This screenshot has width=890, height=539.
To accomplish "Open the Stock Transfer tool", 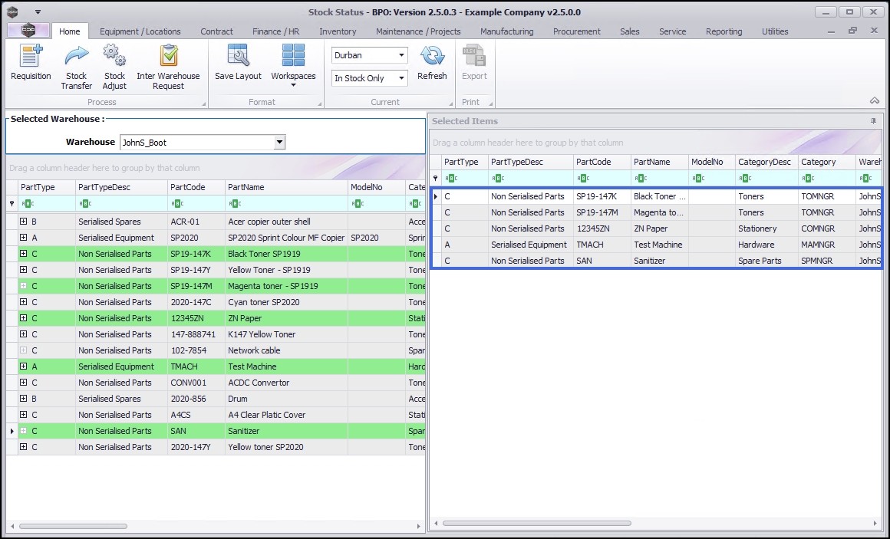I will (77, 57).
